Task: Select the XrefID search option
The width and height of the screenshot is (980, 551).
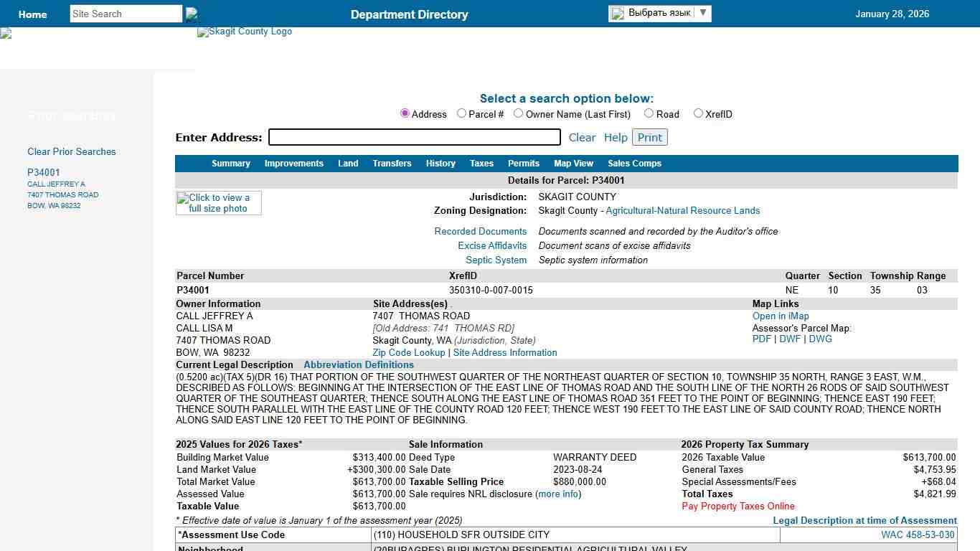Action: coord(698,113)
